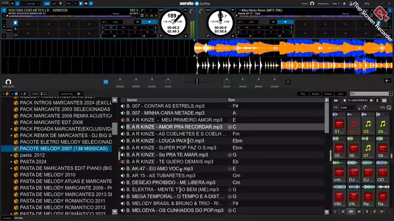
Task: Expand the PACOTE MELODY 2007 crate
Action: 11,148
